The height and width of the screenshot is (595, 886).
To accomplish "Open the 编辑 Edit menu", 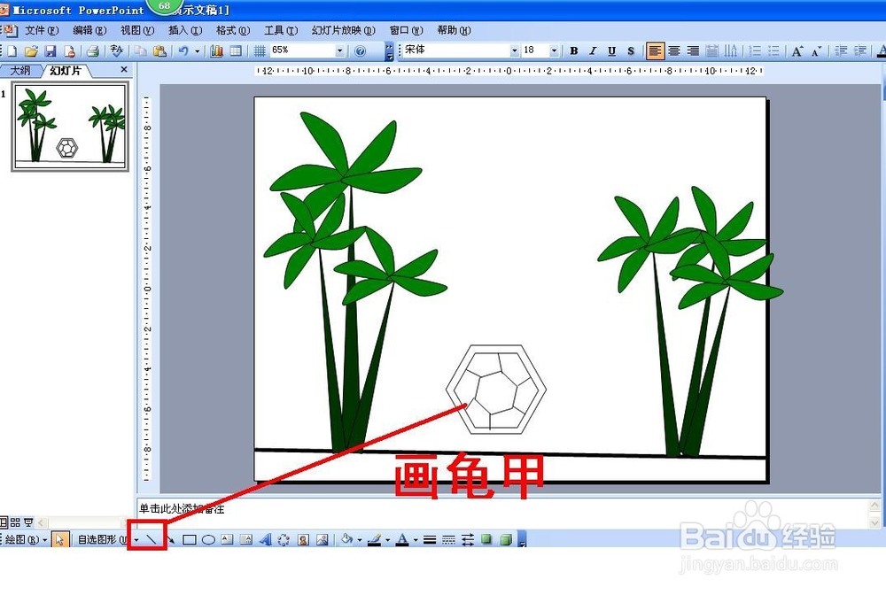I will tap(89, 30).
